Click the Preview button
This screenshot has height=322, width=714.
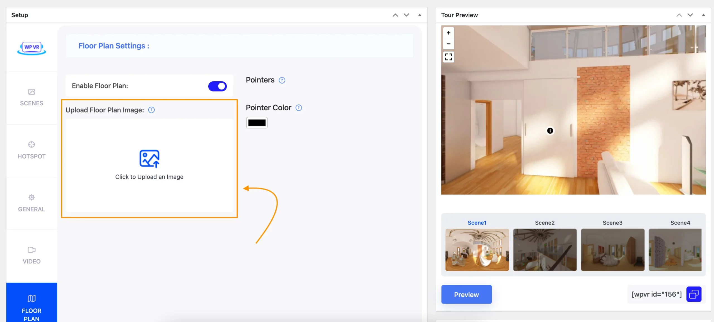[466, 294]
